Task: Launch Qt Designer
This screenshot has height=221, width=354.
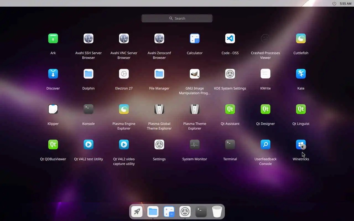Action: [x=265, y=109]
